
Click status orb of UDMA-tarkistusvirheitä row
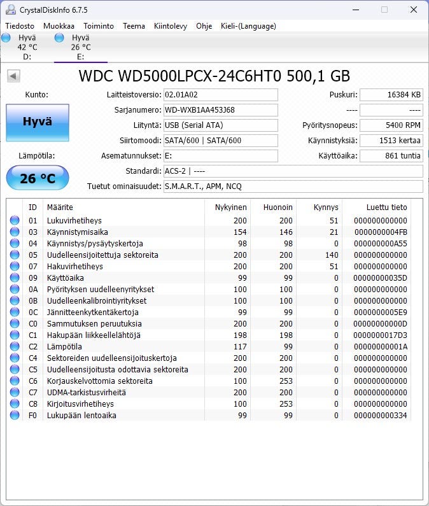tap(15, 392)
